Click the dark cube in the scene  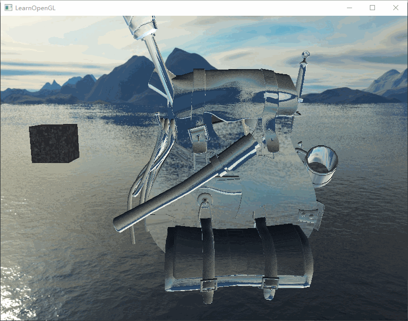(x=54, y=143)
